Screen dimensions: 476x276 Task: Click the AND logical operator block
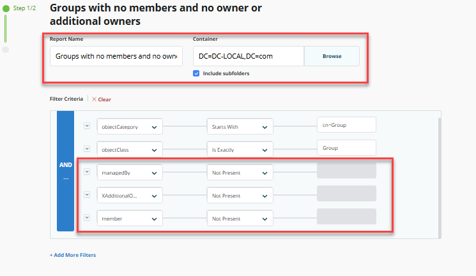[66, 171]
